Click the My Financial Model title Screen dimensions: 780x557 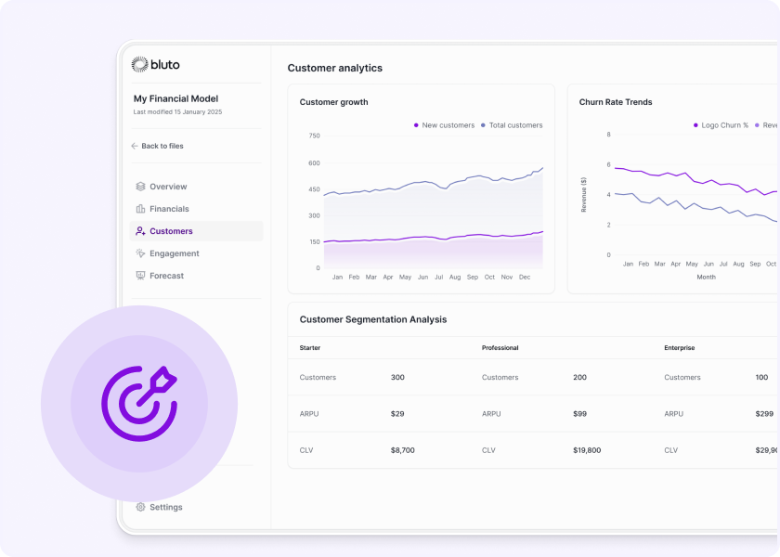[x=175, y=98]
